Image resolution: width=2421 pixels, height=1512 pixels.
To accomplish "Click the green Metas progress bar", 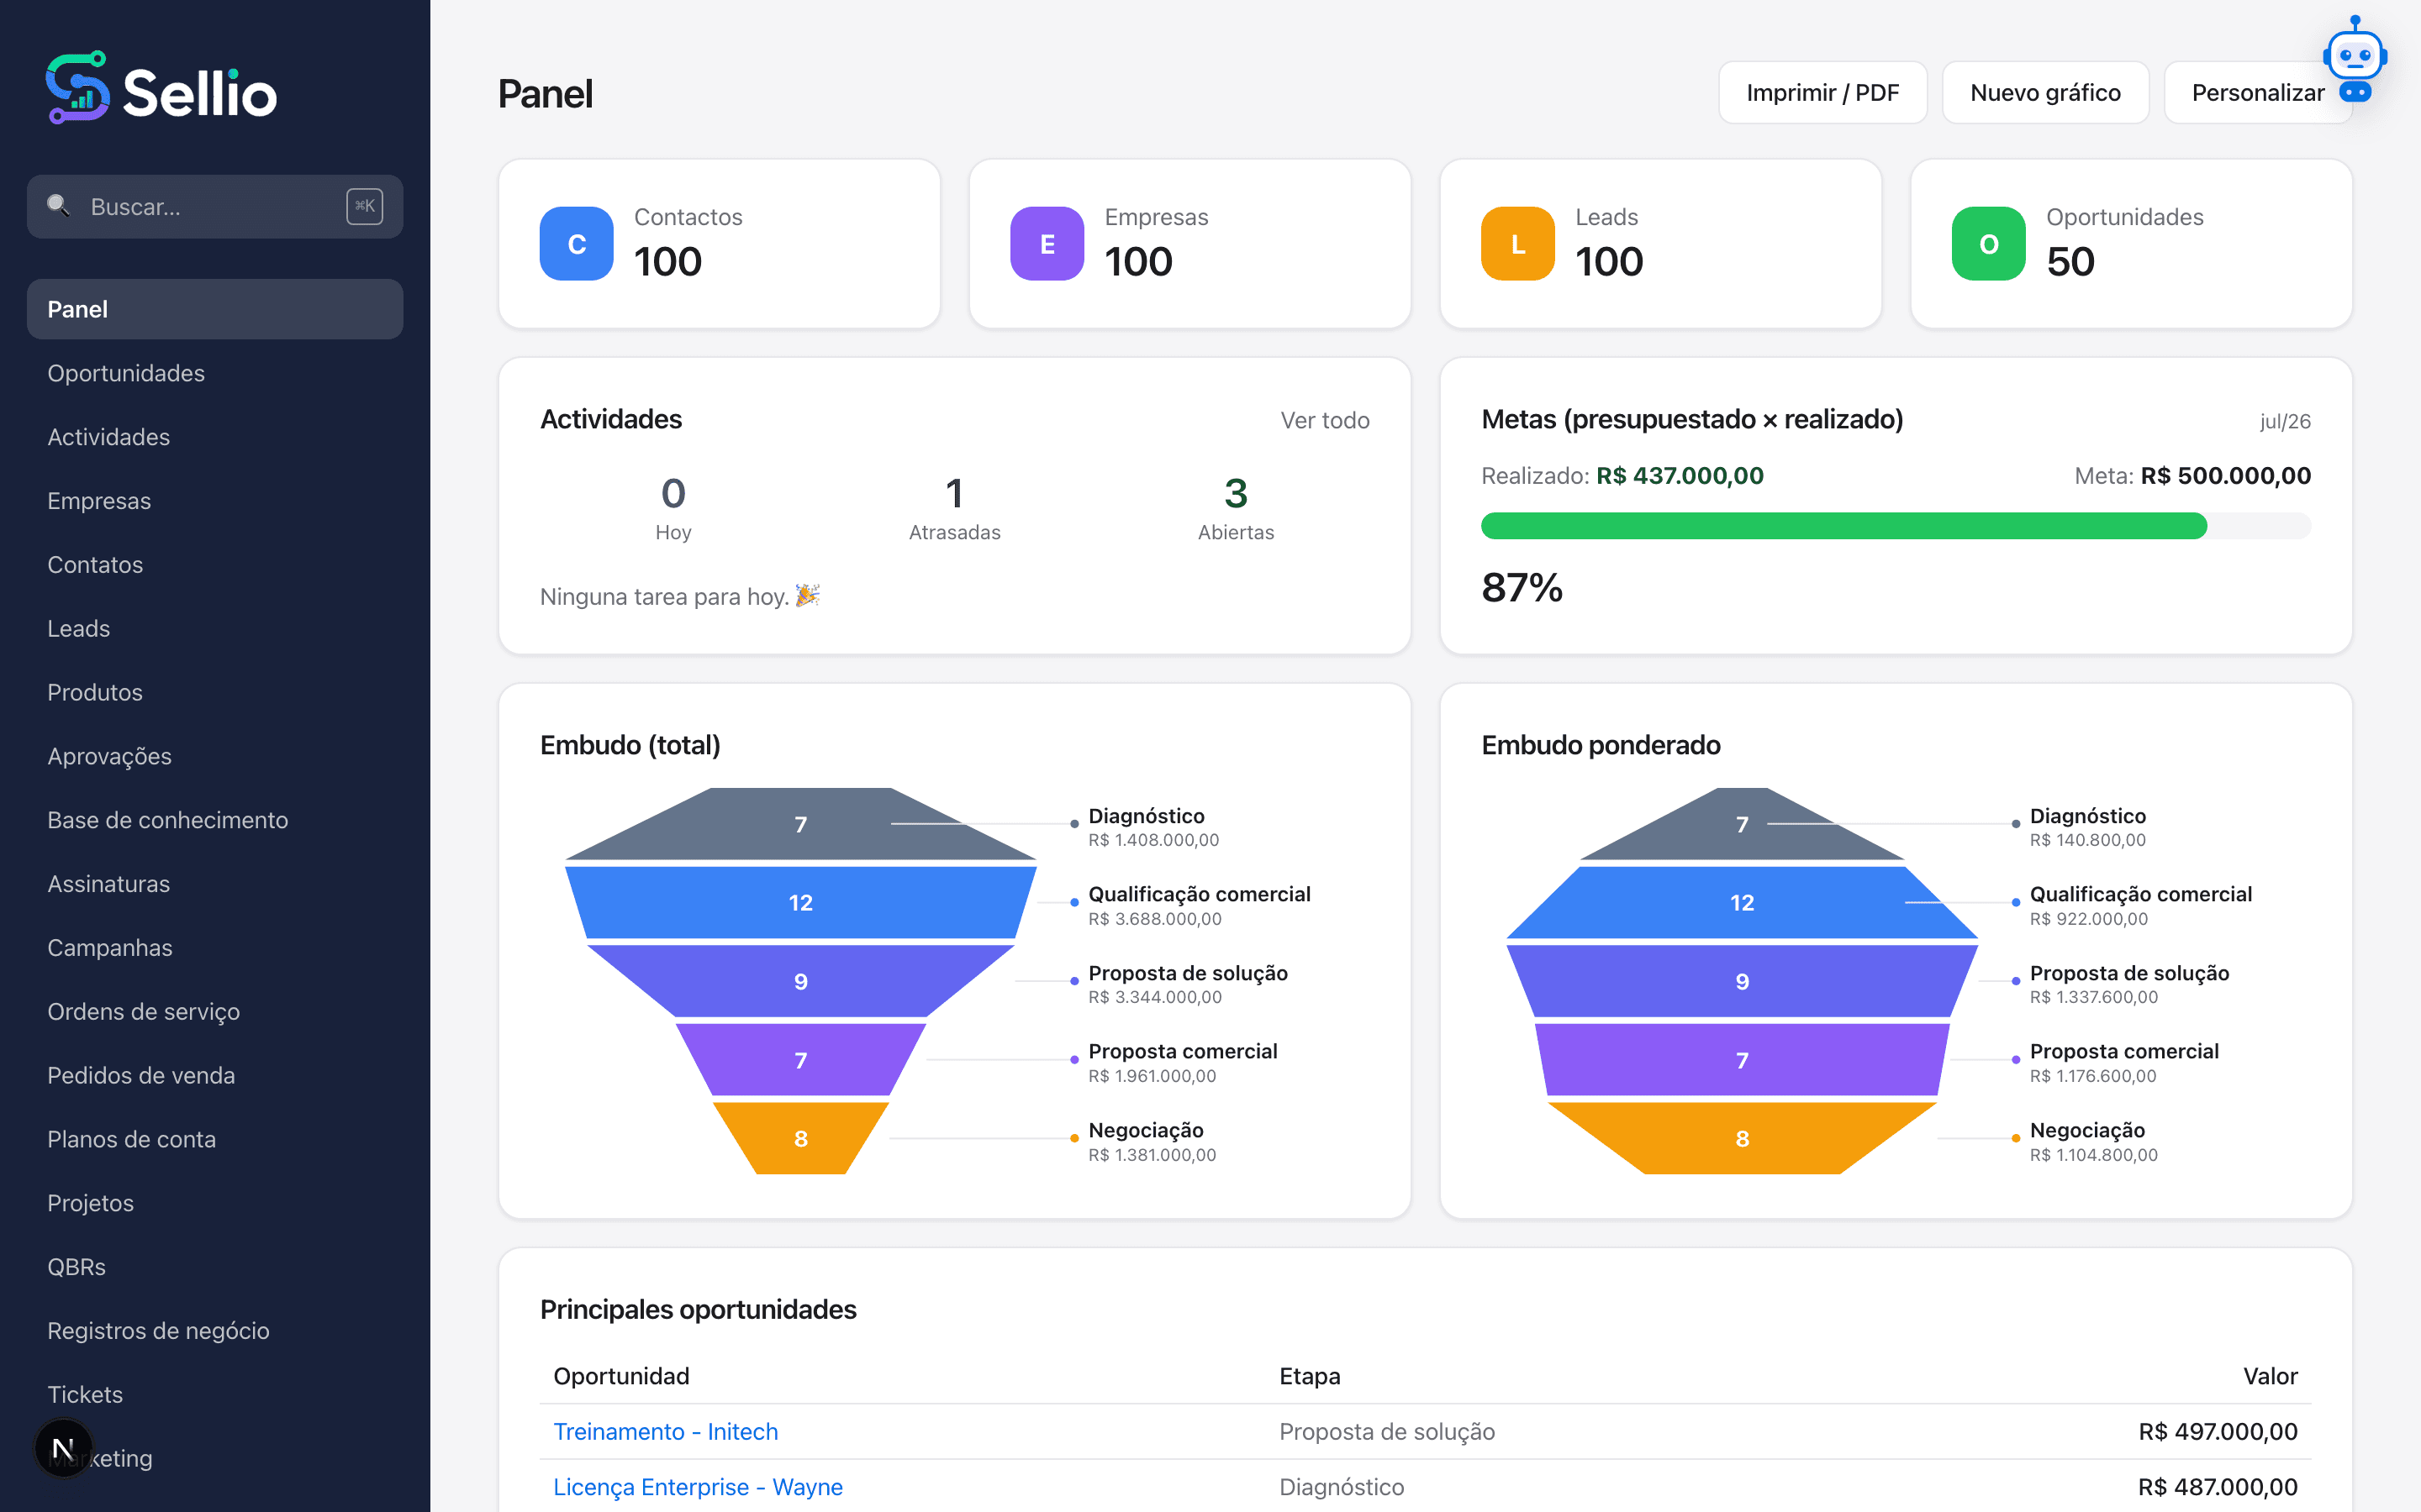I will point(1843,526).
